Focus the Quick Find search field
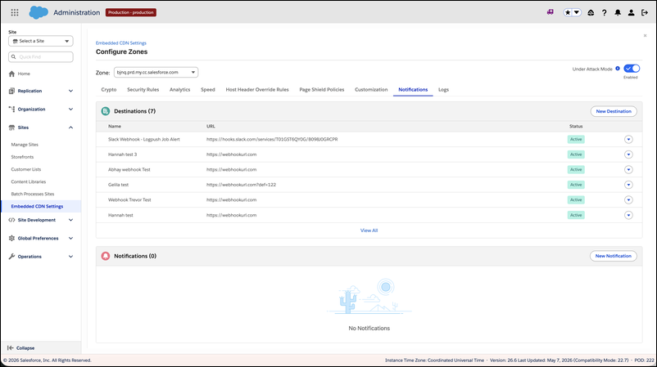 pyautogui.click(x=41, y=57)
